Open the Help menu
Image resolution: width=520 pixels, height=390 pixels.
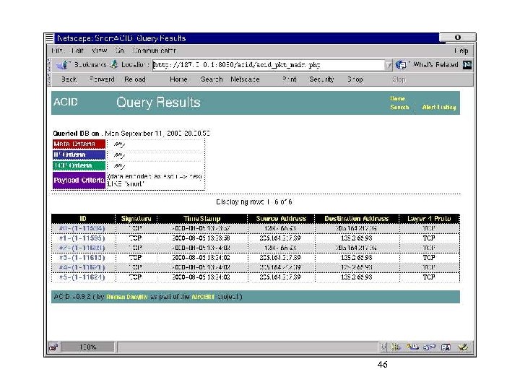(x=461, y=51)
